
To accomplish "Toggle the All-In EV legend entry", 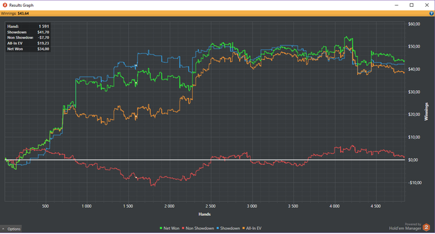I will (252, 228).
